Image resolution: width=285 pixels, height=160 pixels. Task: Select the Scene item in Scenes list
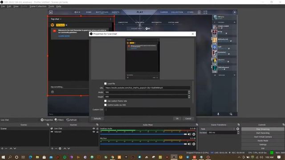[x=24, y=128]
